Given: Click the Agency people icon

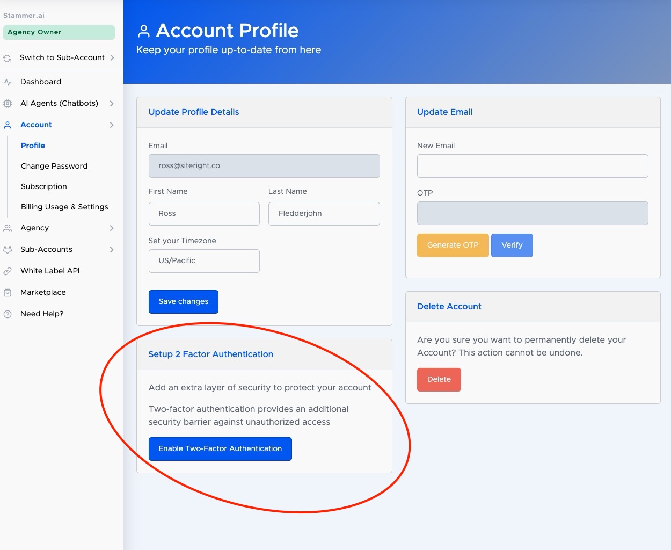Looking at the screenshot, I should point(8,228).
